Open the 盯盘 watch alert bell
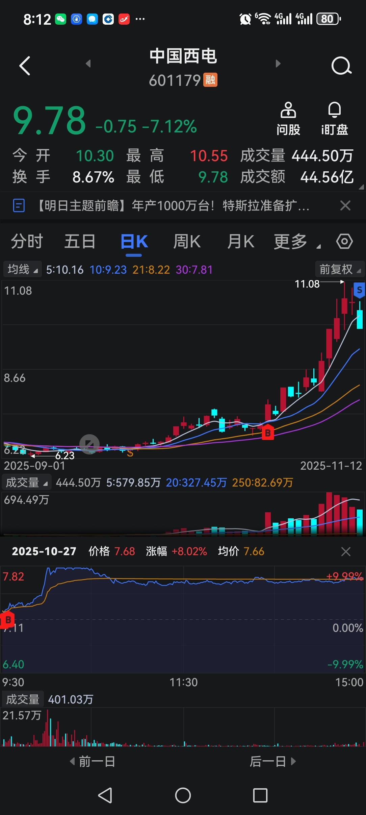 (x=334, y=119)
